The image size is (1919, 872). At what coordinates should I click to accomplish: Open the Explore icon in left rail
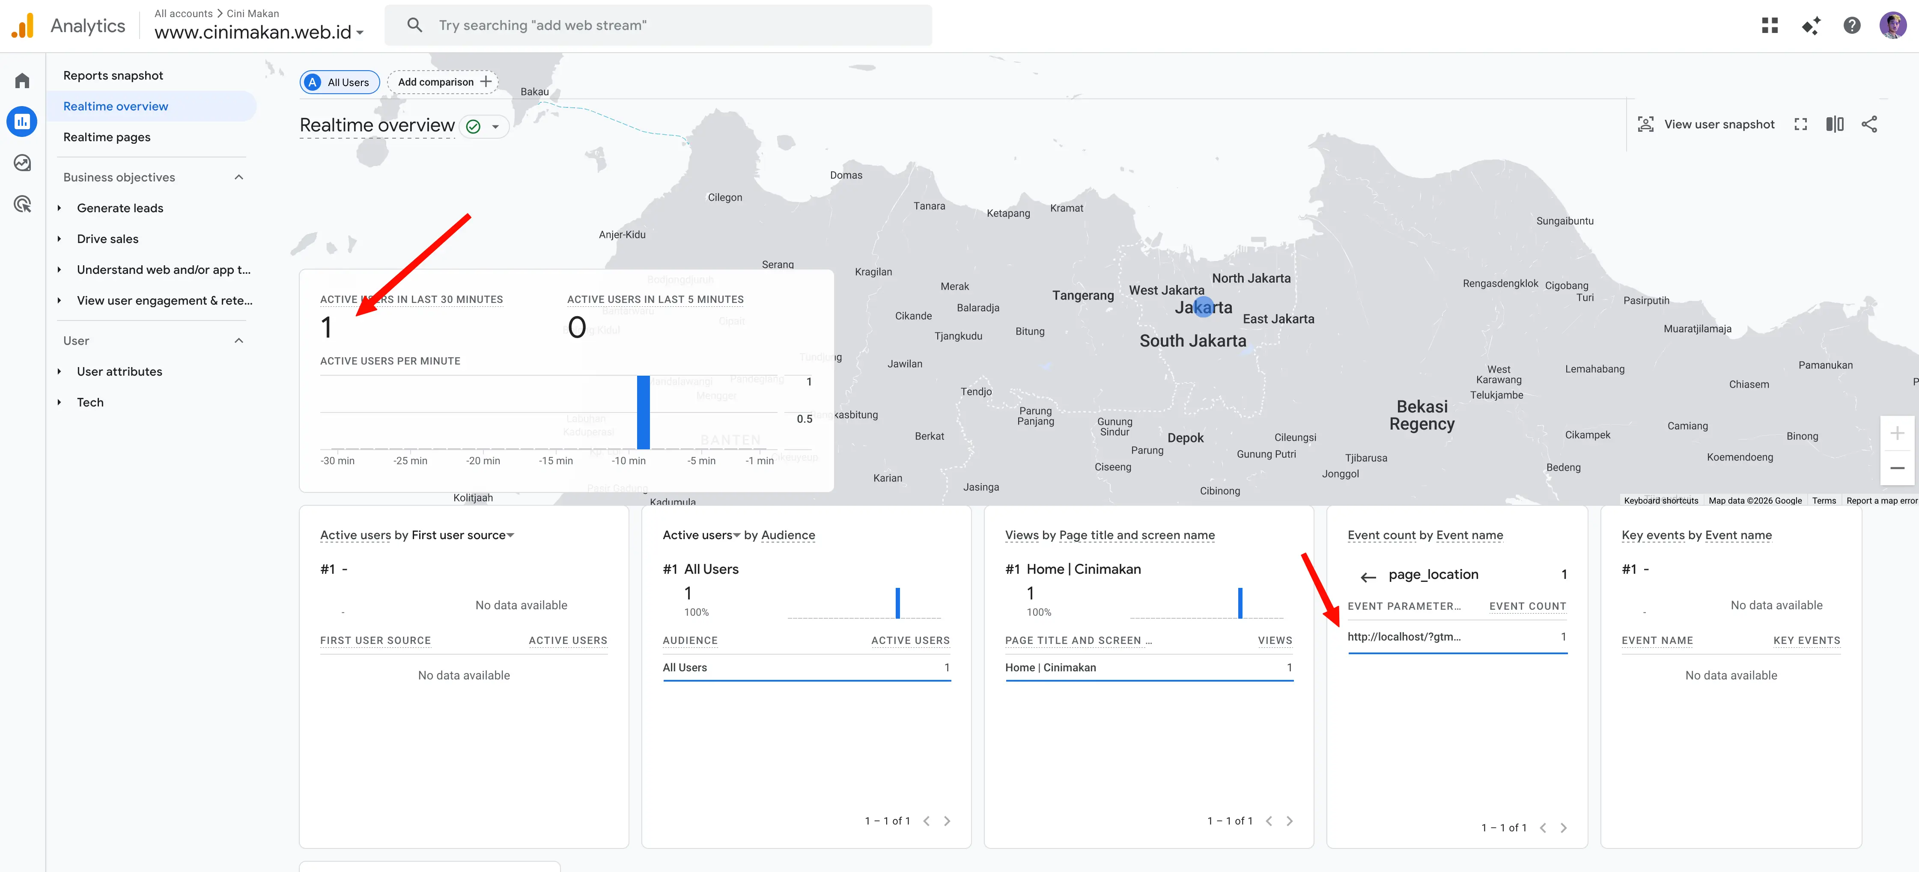(22, 162)
